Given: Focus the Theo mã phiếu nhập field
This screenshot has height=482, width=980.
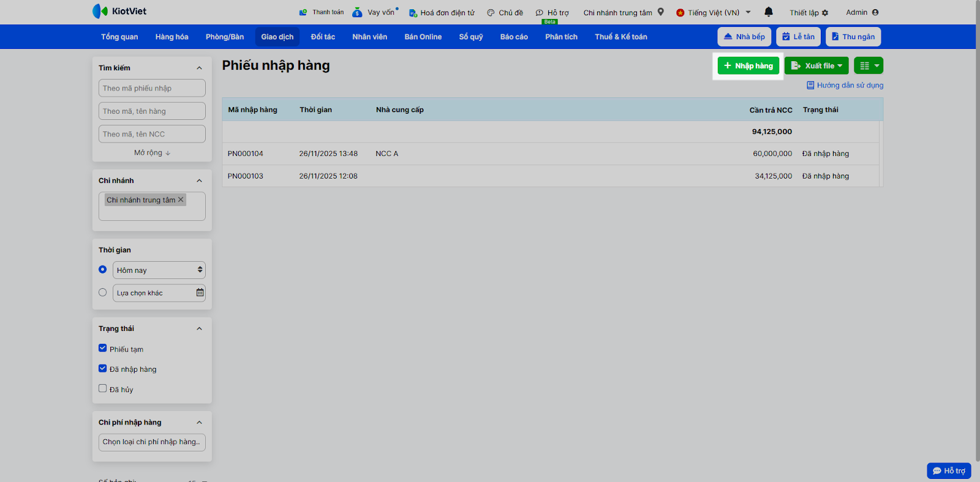Looking at the screenshot, I should point(152,88).
